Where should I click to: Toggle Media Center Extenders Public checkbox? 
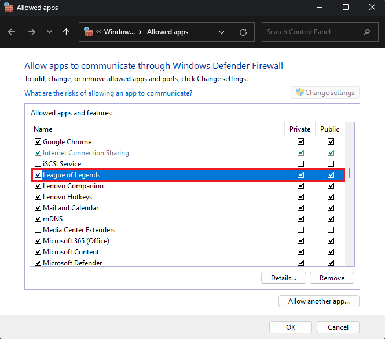click(331, 230)
